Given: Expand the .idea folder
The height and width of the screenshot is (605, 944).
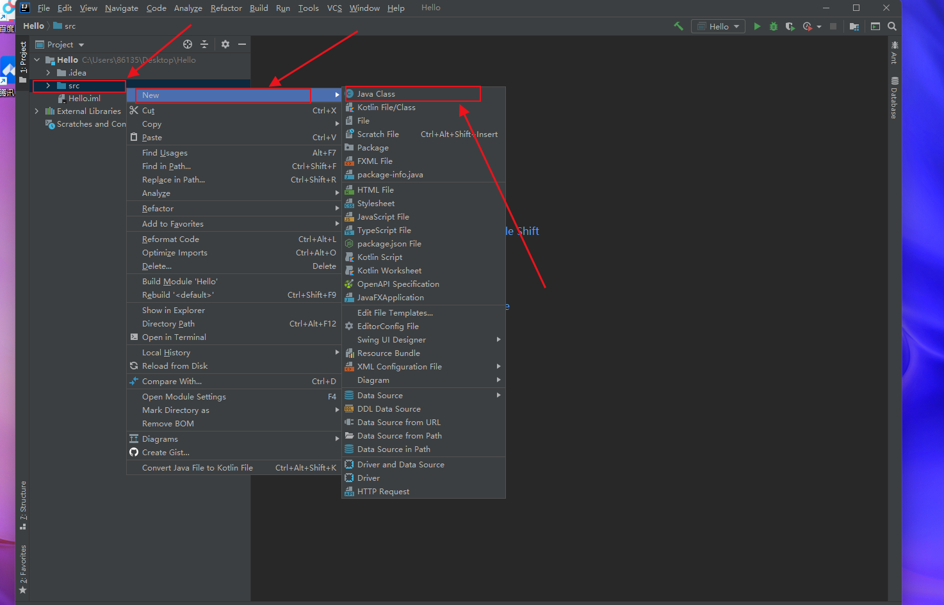Looking at the screenshot, I should click(48, 73).
